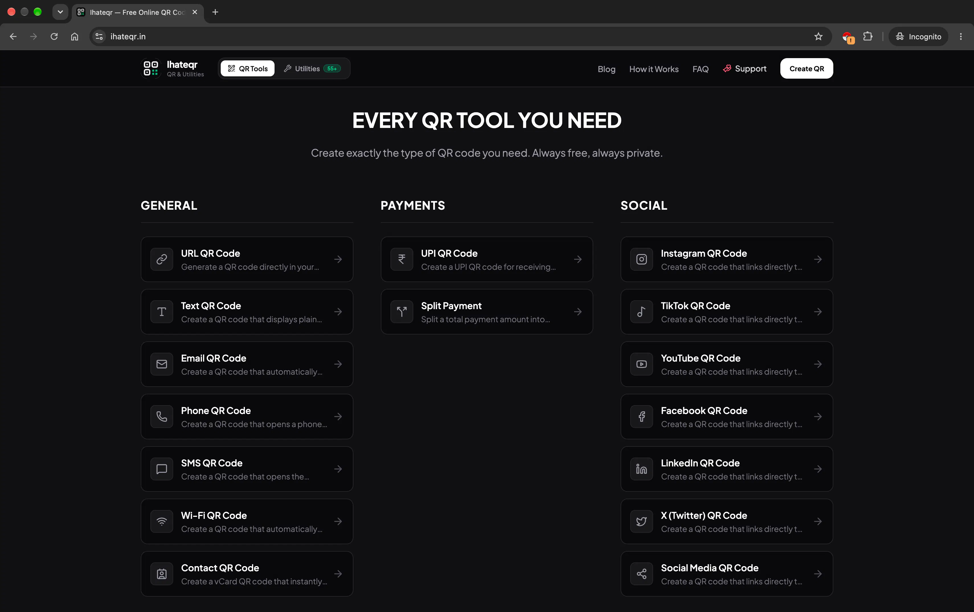This screenshot has height=612, width=974.
Task: Switch to the QR Tools tab
Action: [x=247, y=68]
